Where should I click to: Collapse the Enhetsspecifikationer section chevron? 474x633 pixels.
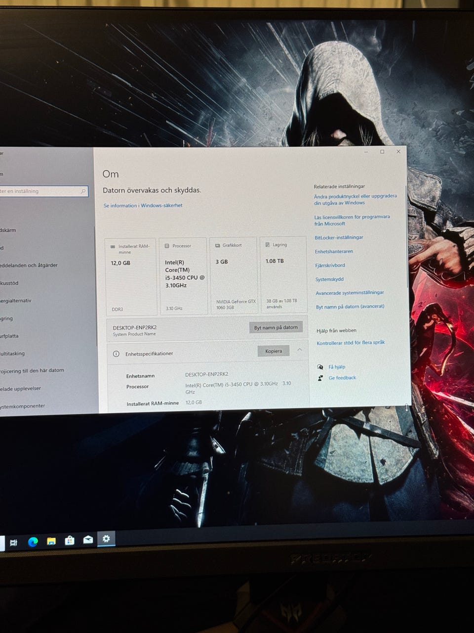[300, 350]
